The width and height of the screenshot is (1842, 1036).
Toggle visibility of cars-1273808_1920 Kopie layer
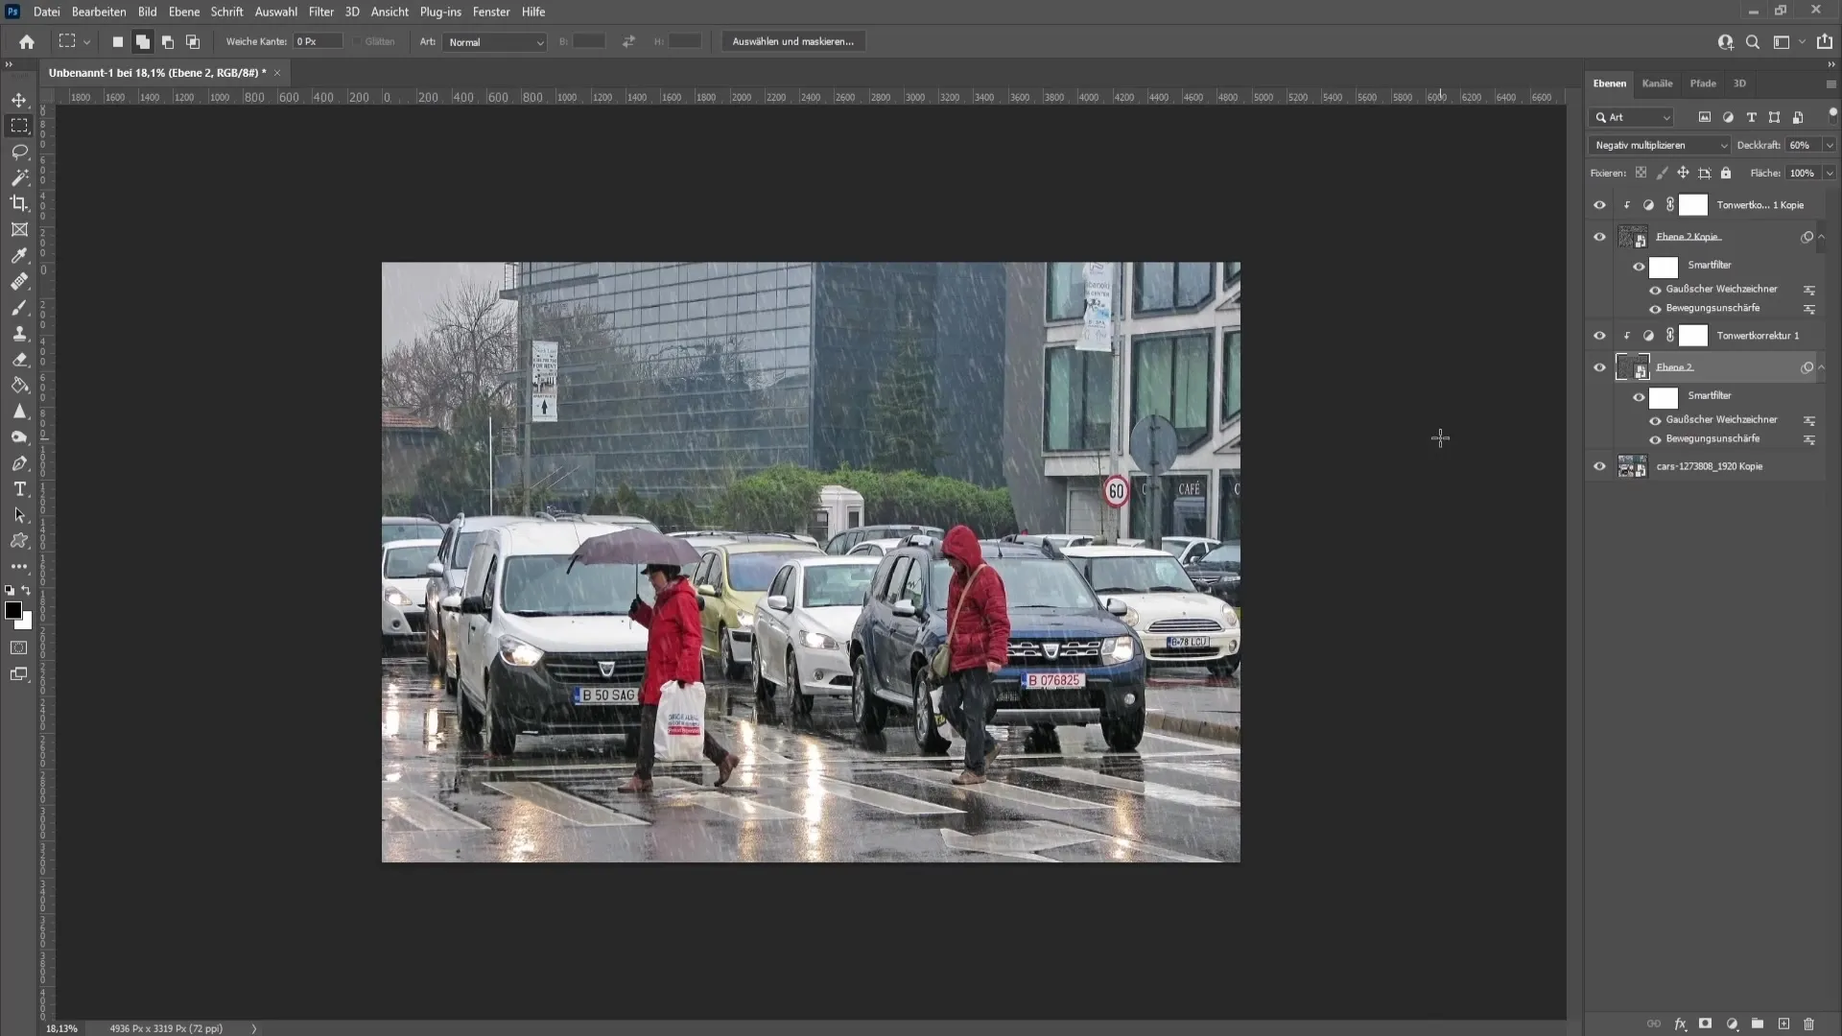click(1599, 467)
